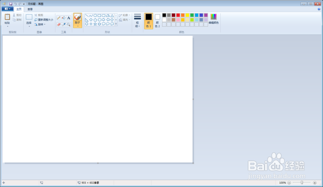
Task: Open the Help question mark icon
Action: pos(319,9)
